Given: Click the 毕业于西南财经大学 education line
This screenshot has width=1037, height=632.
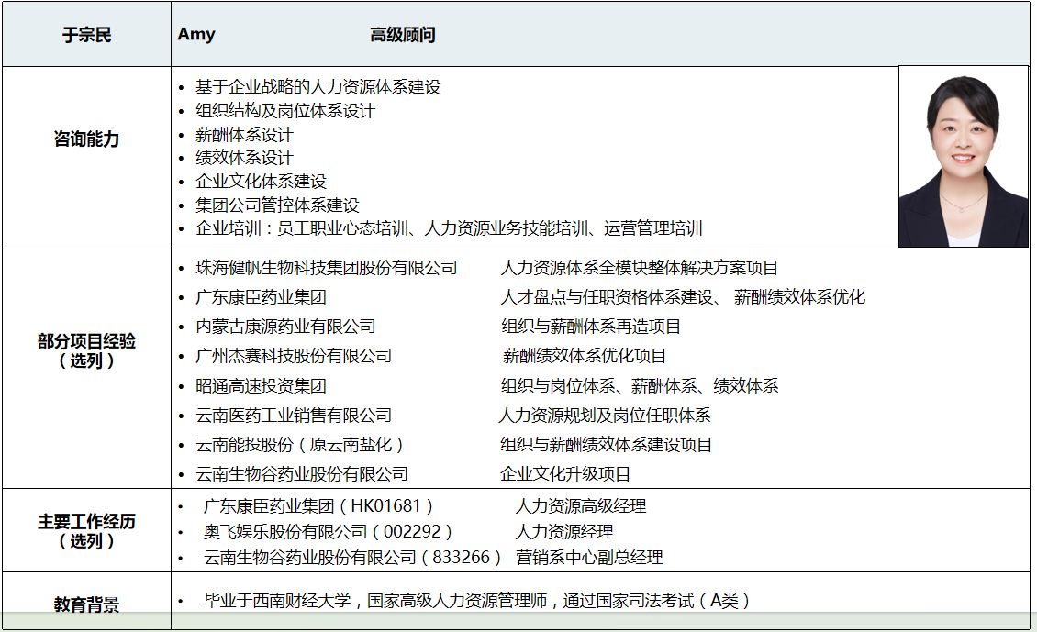Looking at the screenshot, I should (x=476, y=601).
